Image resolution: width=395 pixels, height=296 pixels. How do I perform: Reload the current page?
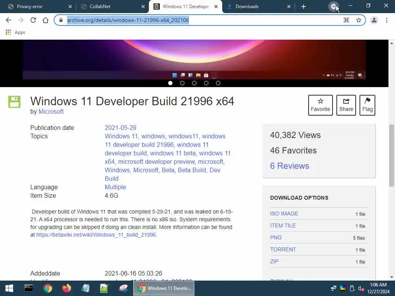pos(33,20)
